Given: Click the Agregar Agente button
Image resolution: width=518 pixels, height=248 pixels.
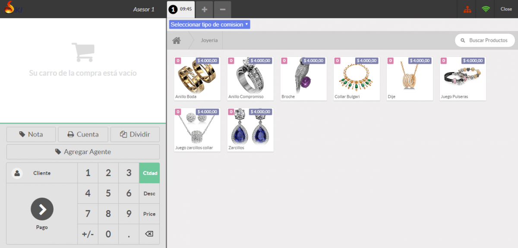Looking at the screenshot, I should [x=83, y=152].
